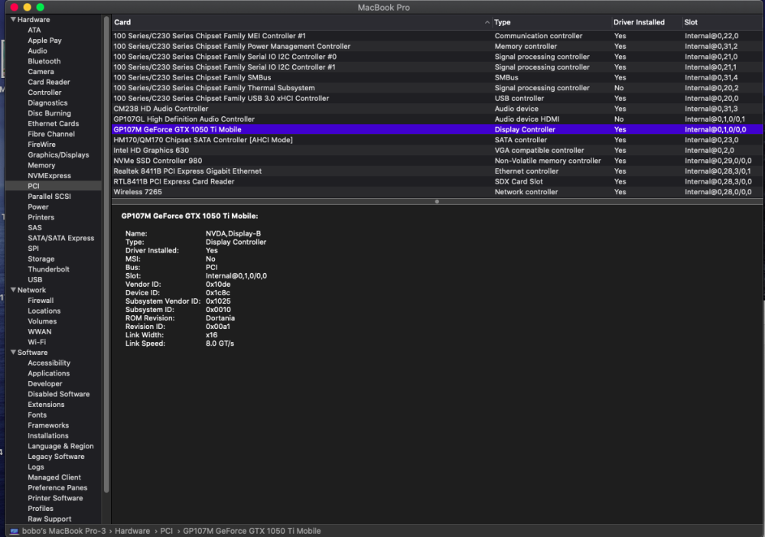Select Bluetooth in the sidebar
Viewport: 765px width, 537px height.
[44, 61]
